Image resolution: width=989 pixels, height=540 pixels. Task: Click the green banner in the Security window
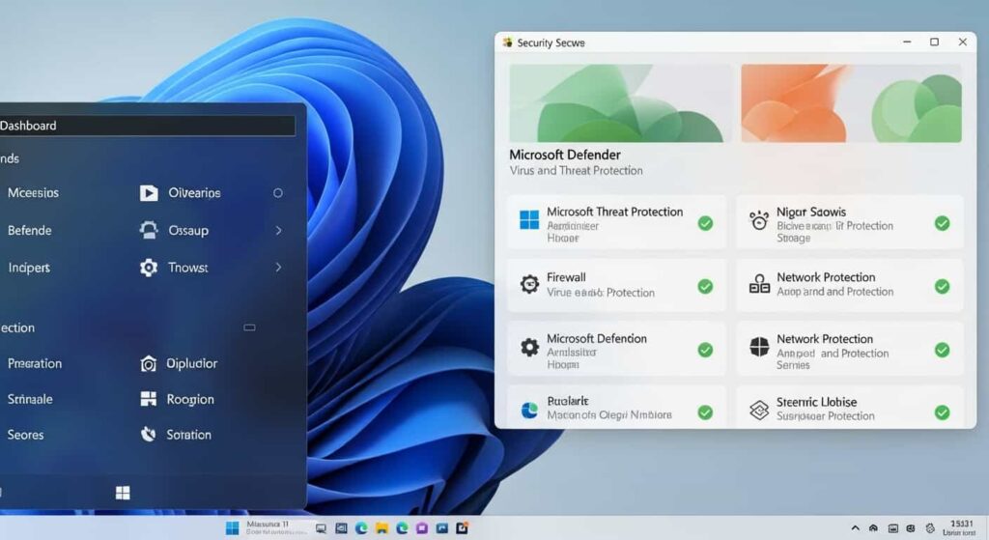pos(621,102)
